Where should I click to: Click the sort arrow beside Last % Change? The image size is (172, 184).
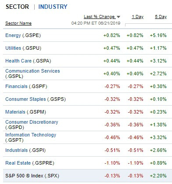[x=118, y=17]
